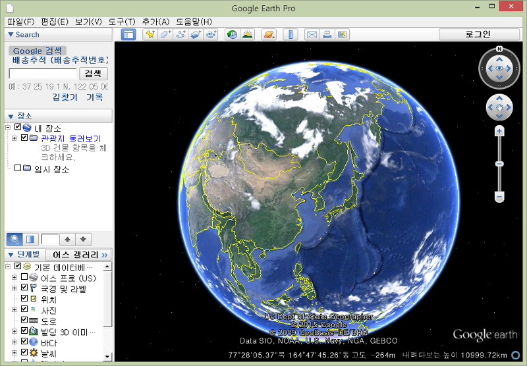Image resolution: width=527 pixels, height=366 pixels.
Task: Uncheck the 위치 layer checkbox
Action: [24, 298]
